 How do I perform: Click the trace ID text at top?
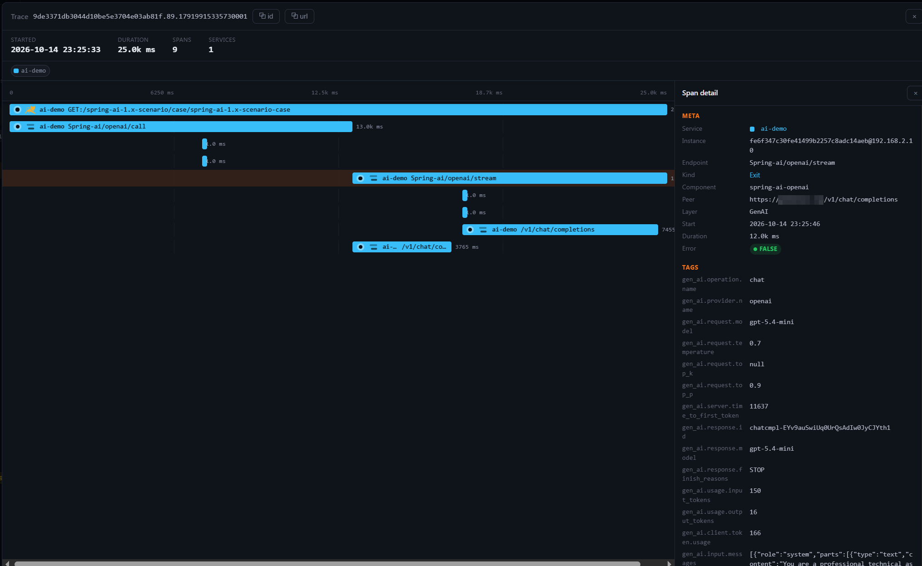(140, 16)
